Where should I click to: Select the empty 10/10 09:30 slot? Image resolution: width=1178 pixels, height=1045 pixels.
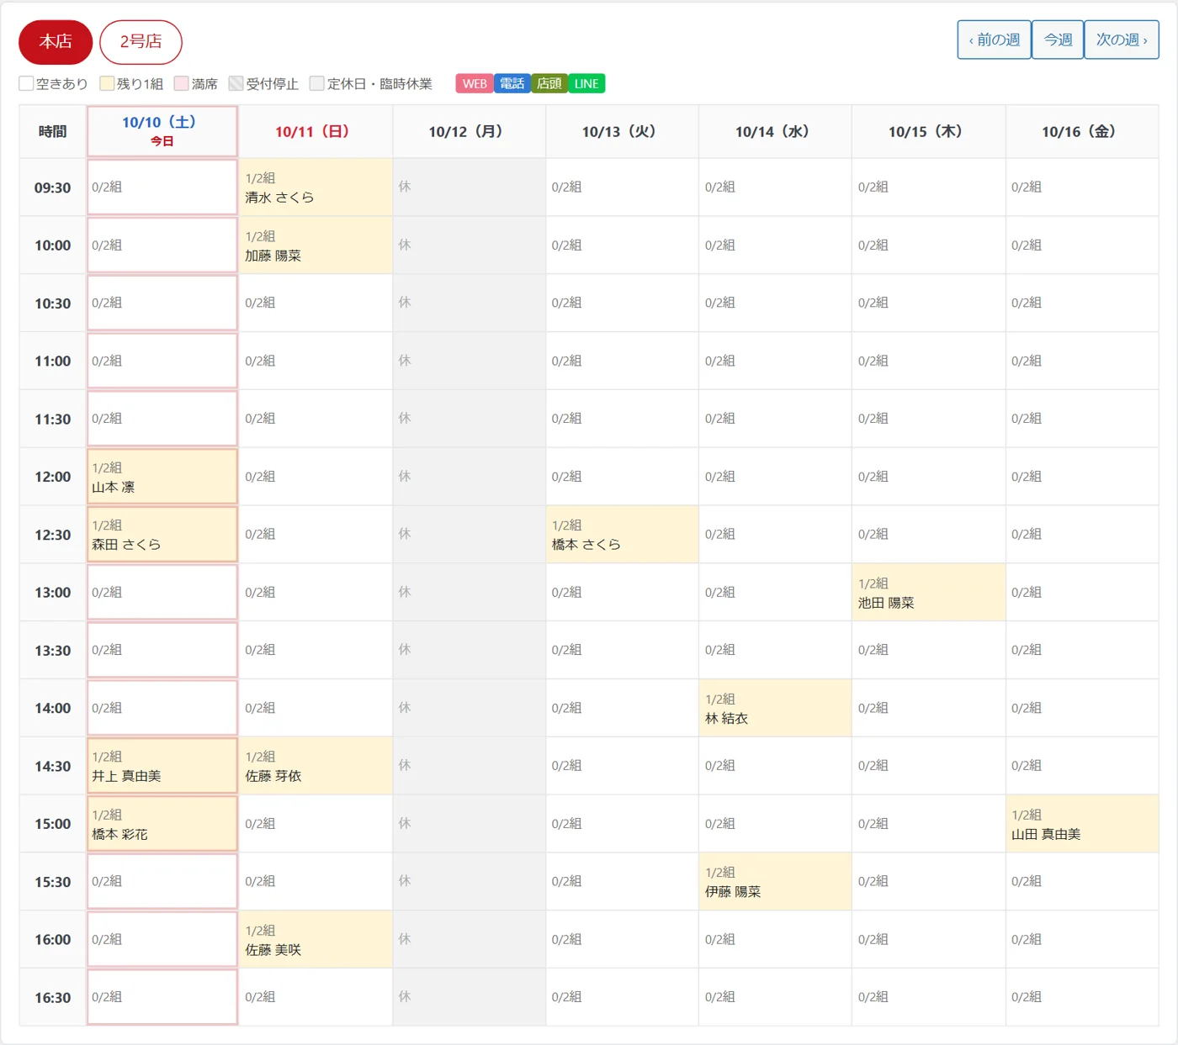pyautogui.click(x=162, y=187)
